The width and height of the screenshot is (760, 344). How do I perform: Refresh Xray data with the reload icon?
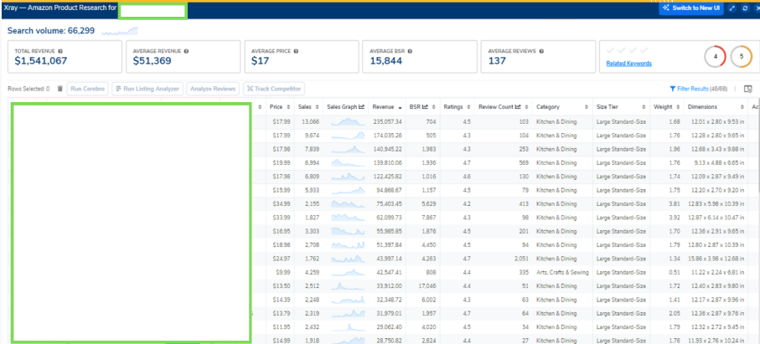pyautogui.click(x=745, y=8)
